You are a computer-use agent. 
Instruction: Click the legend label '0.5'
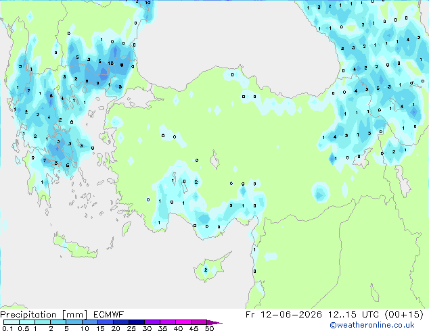click(23, 328)
